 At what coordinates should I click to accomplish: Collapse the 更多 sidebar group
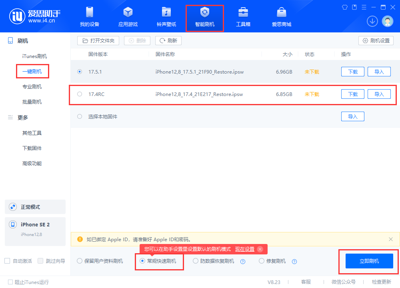click(x=22, y=118)
